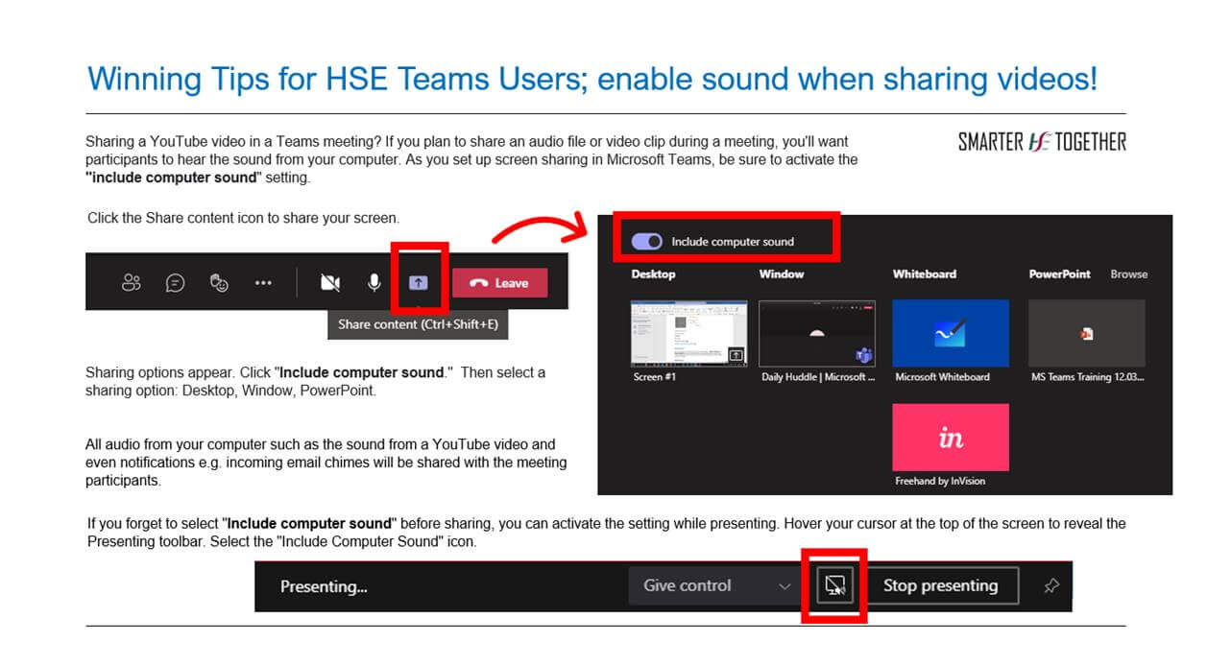Click the Share content arrow icon

[x=419, y=282]
